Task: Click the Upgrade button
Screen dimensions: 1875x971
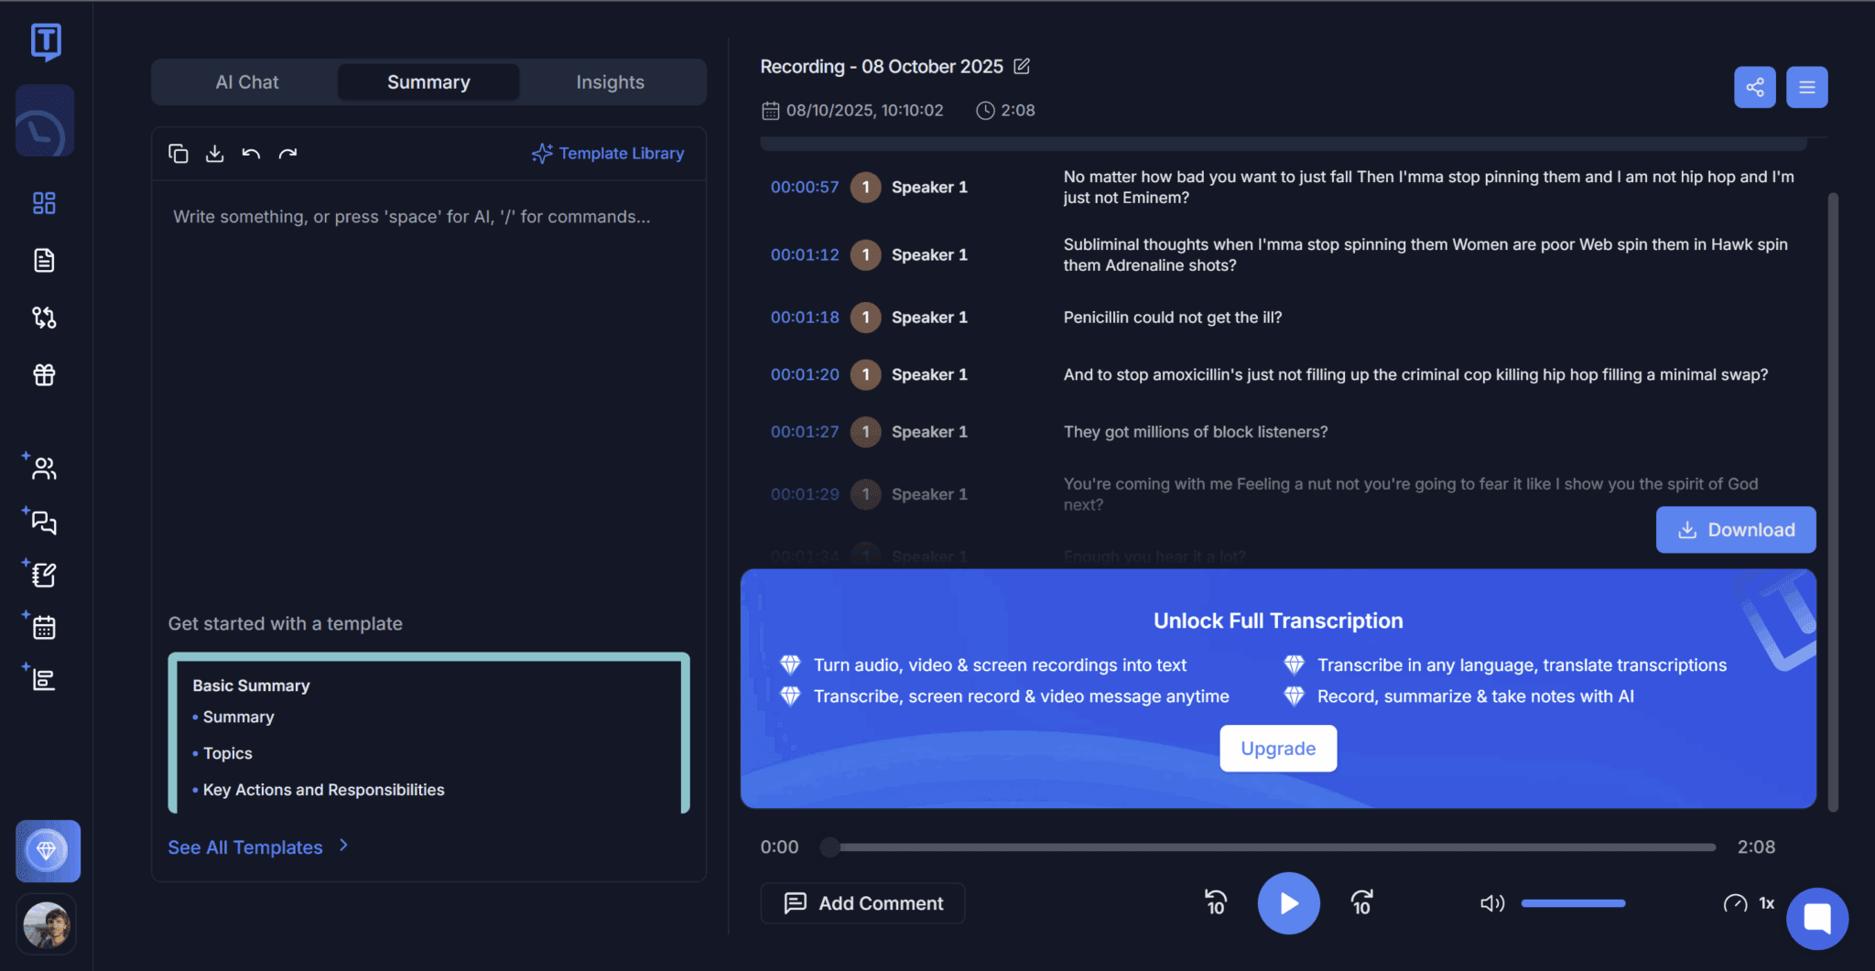Action: pyautogui.click(x=1277, y=749)
